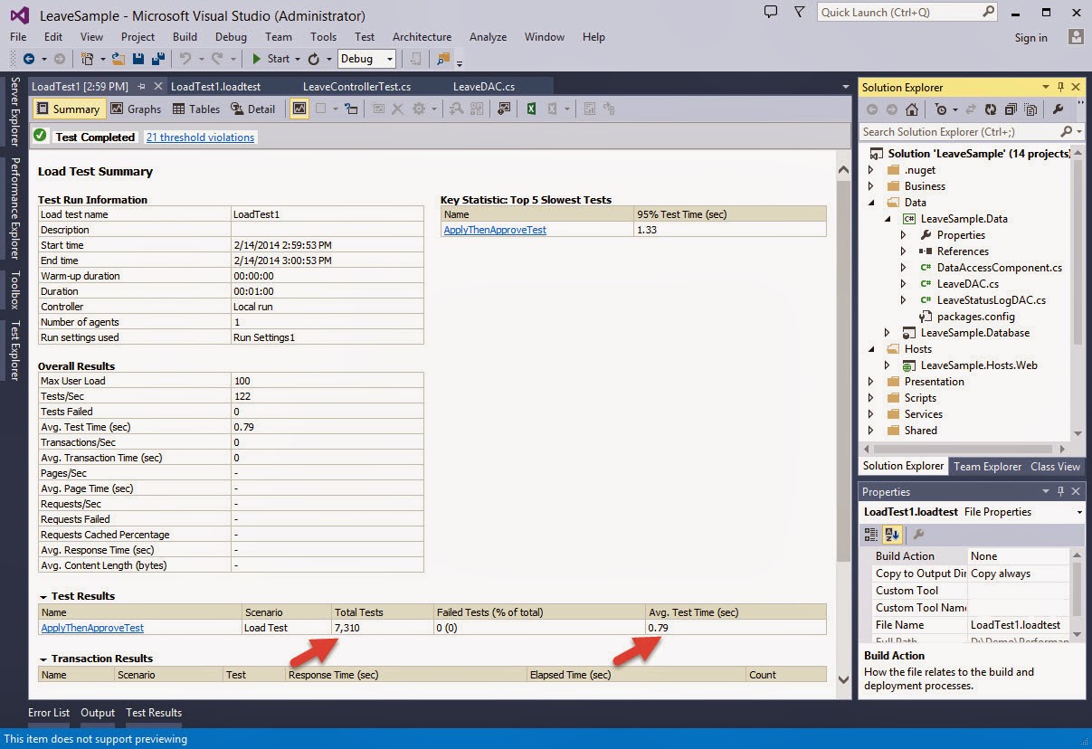Select LeaveStatusLogDAC.cs in Solution Explorer
Screen dimensions: 1092x749
tap(992, 300)
